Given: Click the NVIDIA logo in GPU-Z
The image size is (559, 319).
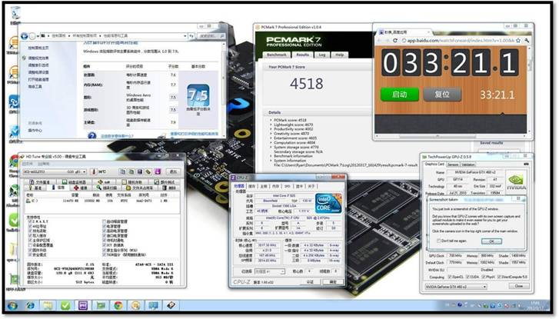Looking at the screenshot, I should (x=516, y=181).
